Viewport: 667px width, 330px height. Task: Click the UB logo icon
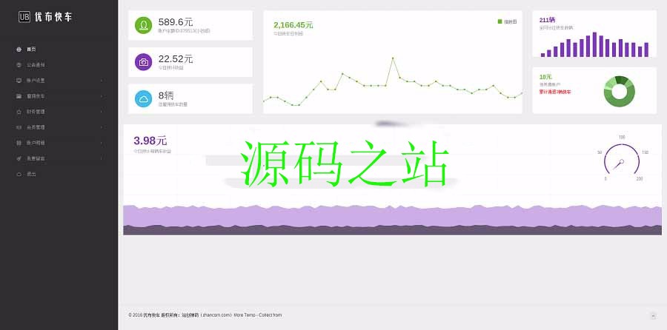(24, 16)
